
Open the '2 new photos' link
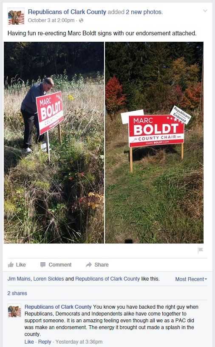[144, 12]
